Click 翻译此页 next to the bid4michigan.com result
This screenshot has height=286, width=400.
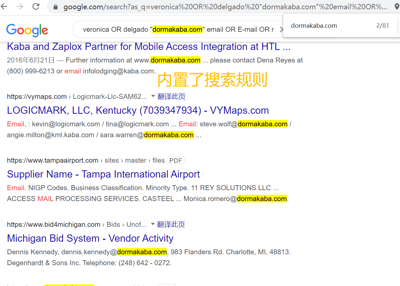coord(171,225)
